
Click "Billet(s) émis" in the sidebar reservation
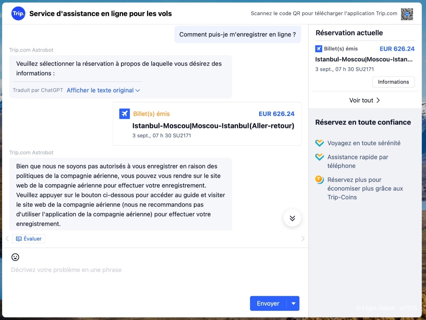click(341, 49)
